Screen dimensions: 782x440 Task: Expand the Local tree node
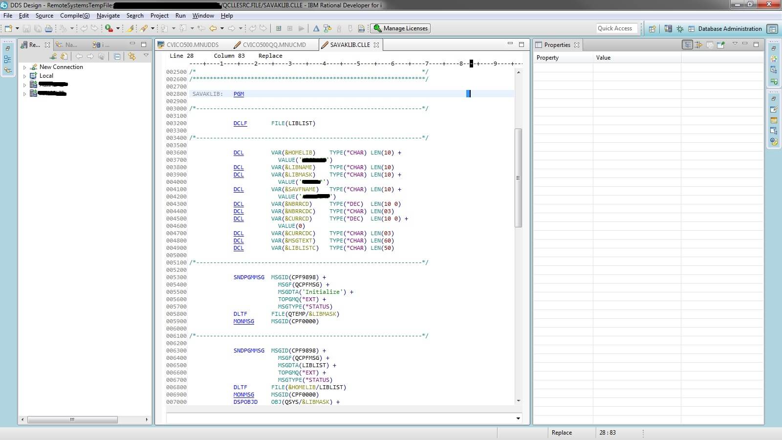pos(24,76)
